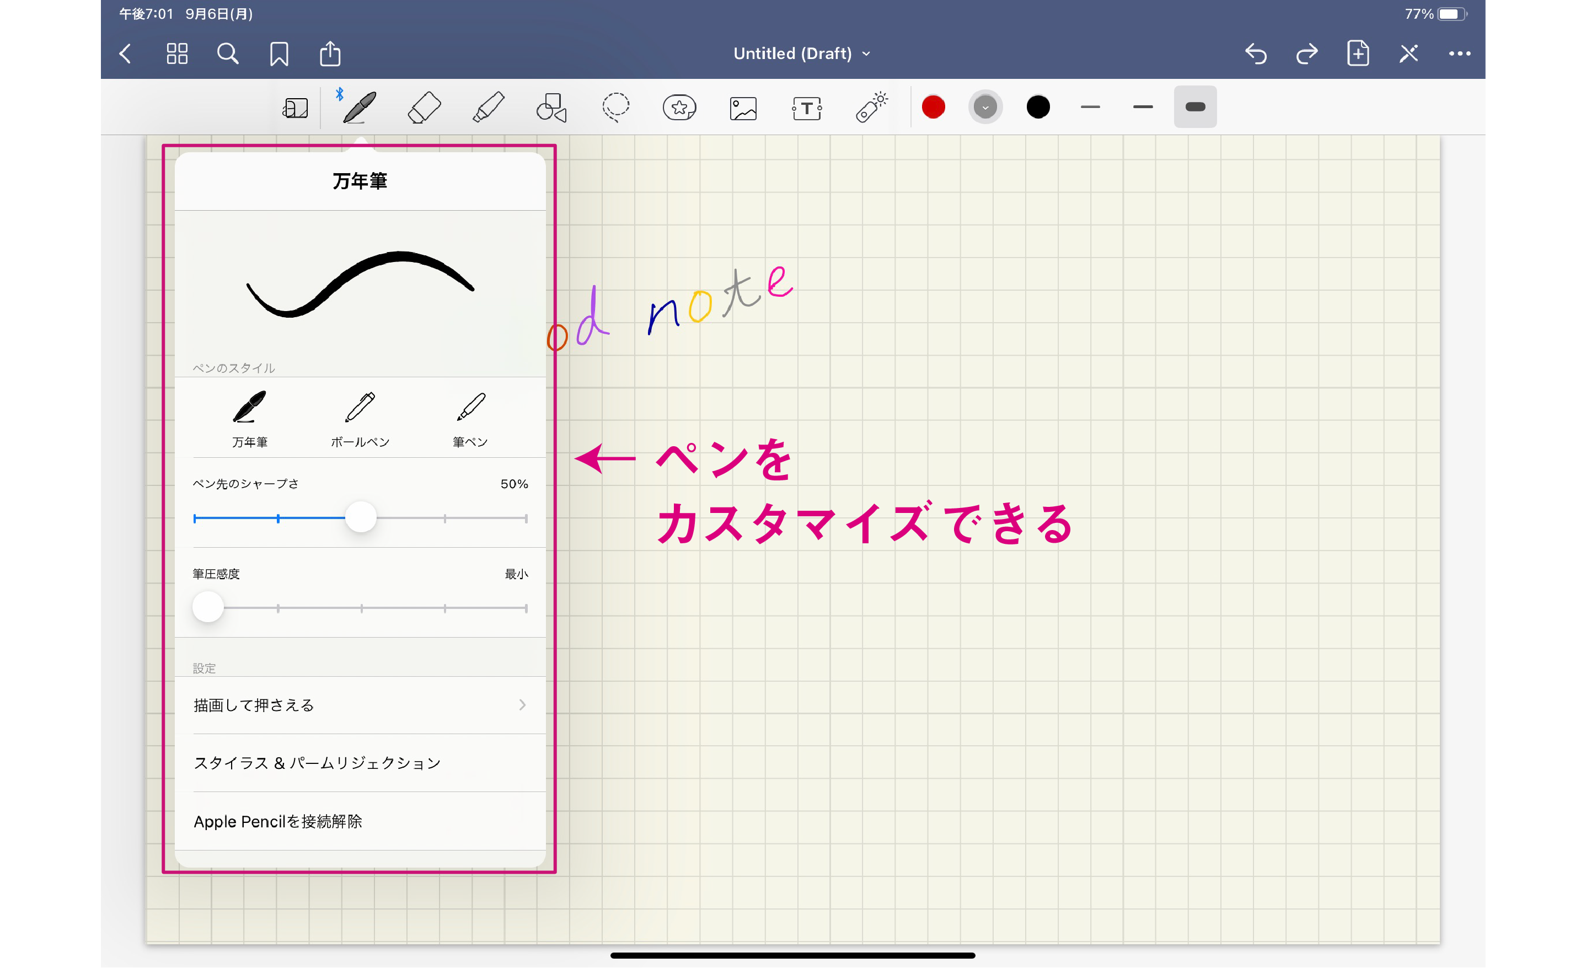
Task: Add a new page
Action: [1358, 53]
